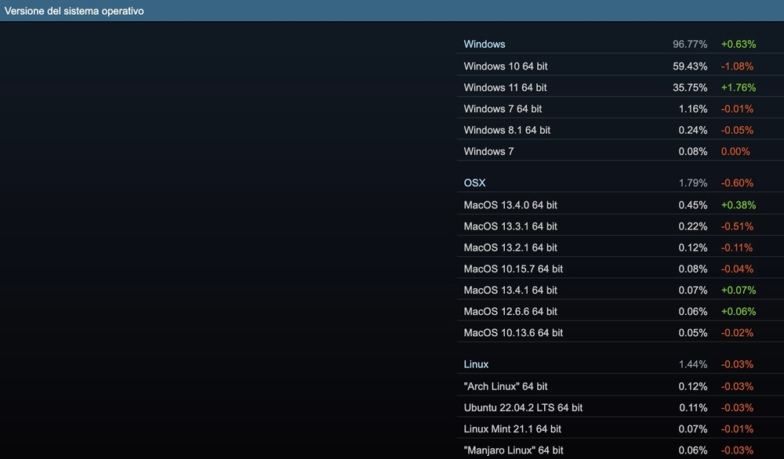Select the "Linux Mint 21.1 64 bit" row label
784x459 pixels.
[x=513, y=428]
